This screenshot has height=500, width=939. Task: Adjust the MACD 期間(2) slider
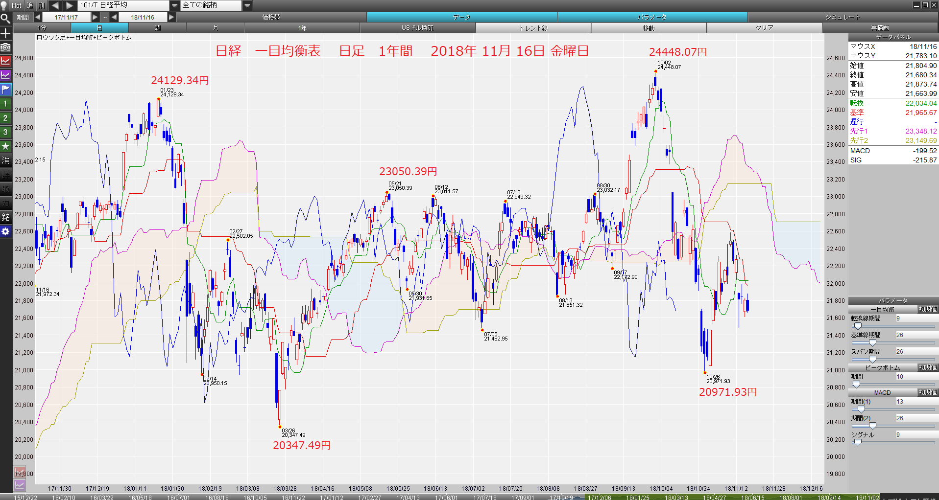coord(872,426)
